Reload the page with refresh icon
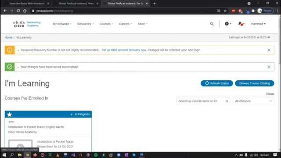This screenshot has width=281, height=158. pos(18,11)
